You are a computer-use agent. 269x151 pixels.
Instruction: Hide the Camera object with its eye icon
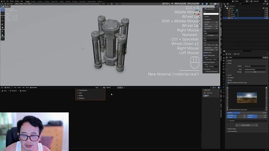coord(265,10)
